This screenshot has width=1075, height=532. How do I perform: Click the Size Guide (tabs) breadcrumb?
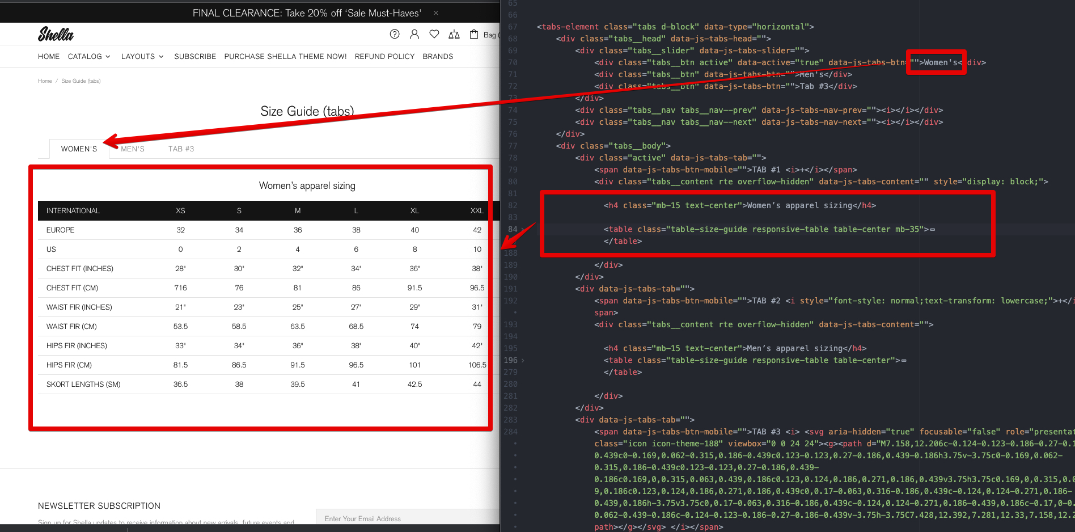click(x=81, y=81)
